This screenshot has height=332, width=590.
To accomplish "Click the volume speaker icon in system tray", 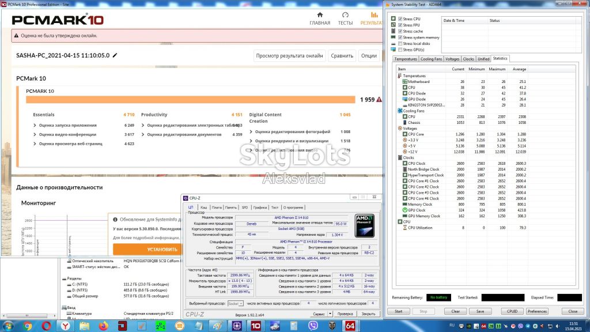I will pos(558,326).
